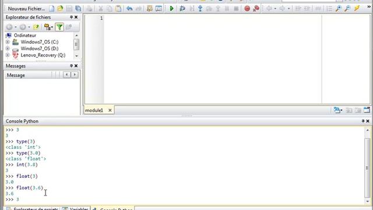The height and width of the screenshot is (210, 373).
Task: Click the console line 'float(3.6)'
Action: (30, 188)
